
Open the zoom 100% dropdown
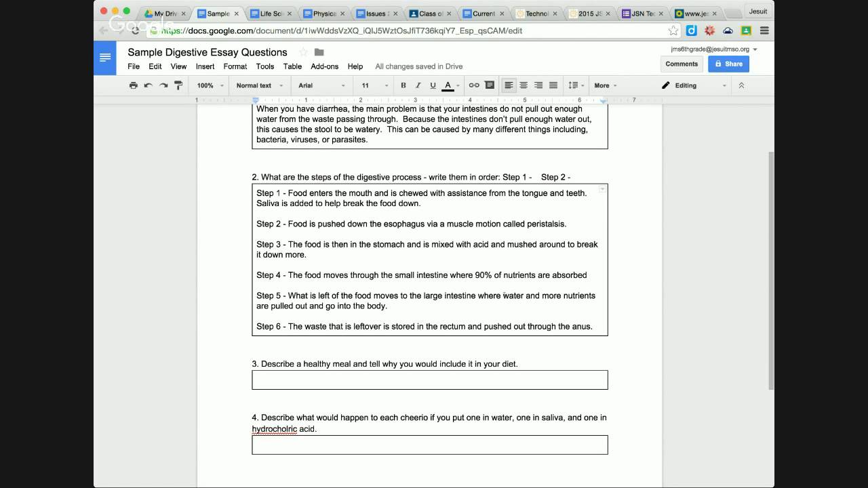(x=210, y=85)
